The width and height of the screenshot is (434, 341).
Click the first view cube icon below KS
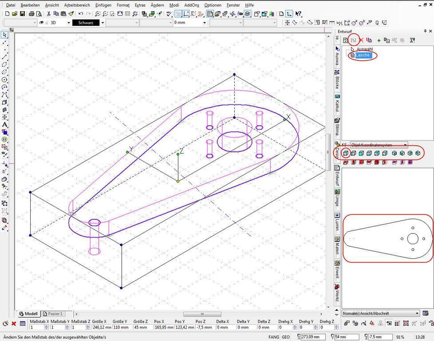pos(345,153)
